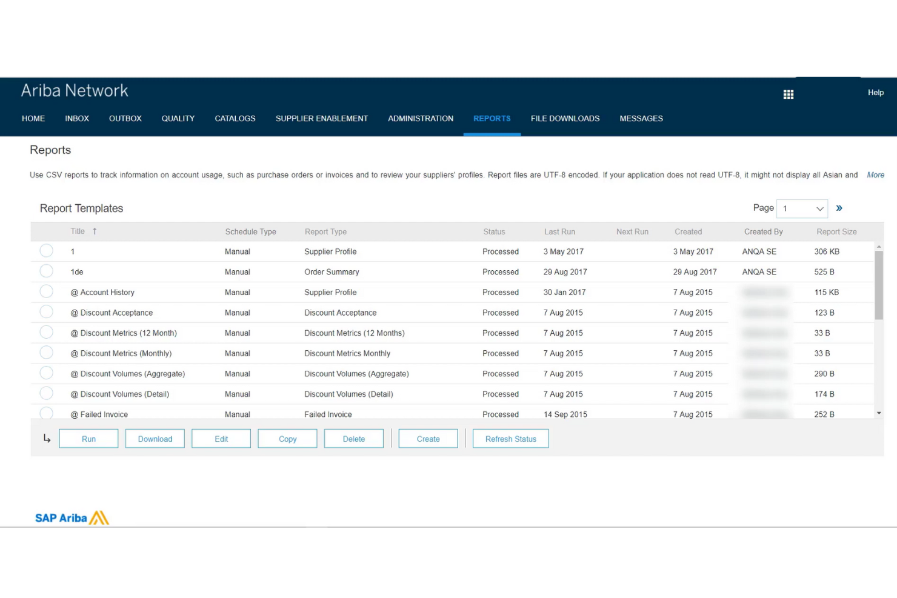Click the '@ Failed Invoice' title

(99, 414)
